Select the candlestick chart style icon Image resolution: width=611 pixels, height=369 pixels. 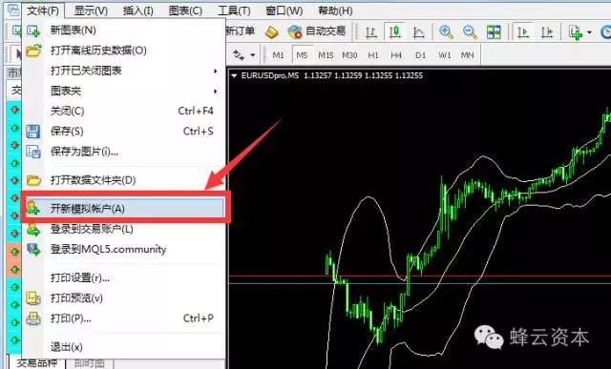point(395,31)
